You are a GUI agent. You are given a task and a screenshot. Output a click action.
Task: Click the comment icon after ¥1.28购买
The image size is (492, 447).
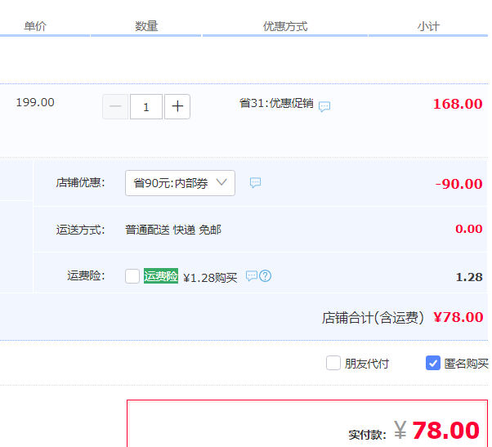[x=251, y=276]
